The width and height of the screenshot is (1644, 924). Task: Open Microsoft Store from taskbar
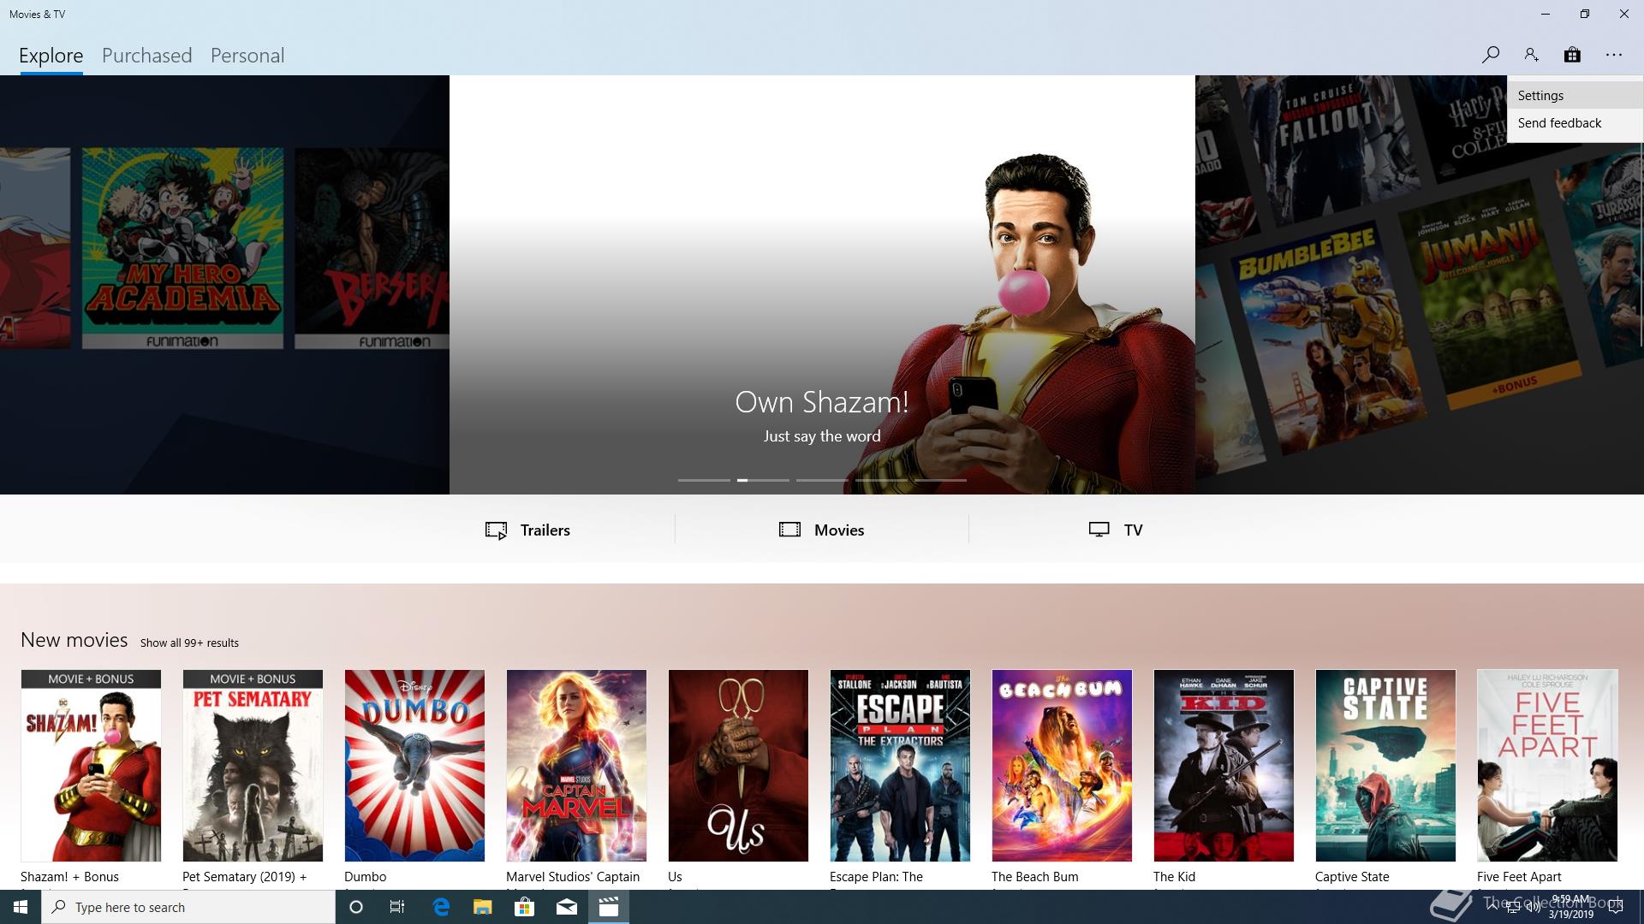click(524, 907)
